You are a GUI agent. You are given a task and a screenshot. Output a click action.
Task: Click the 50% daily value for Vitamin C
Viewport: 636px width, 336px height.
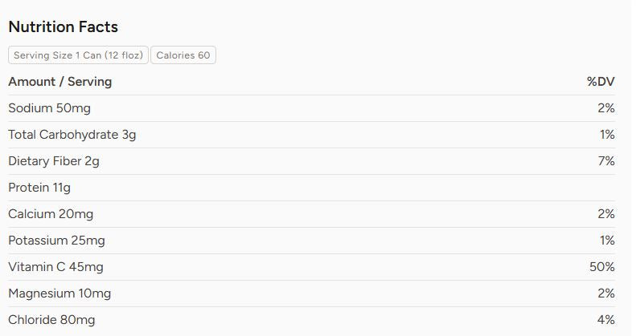[x=602, y=267]
